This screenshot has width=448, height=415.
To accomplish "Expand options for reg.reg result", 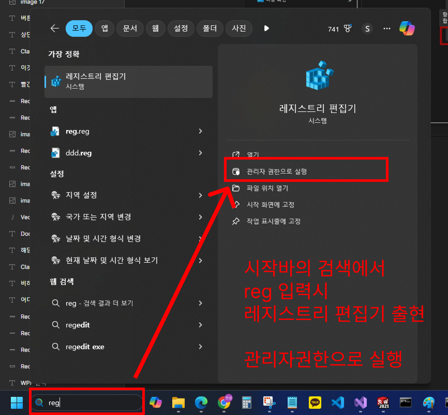I will [200, 131].
